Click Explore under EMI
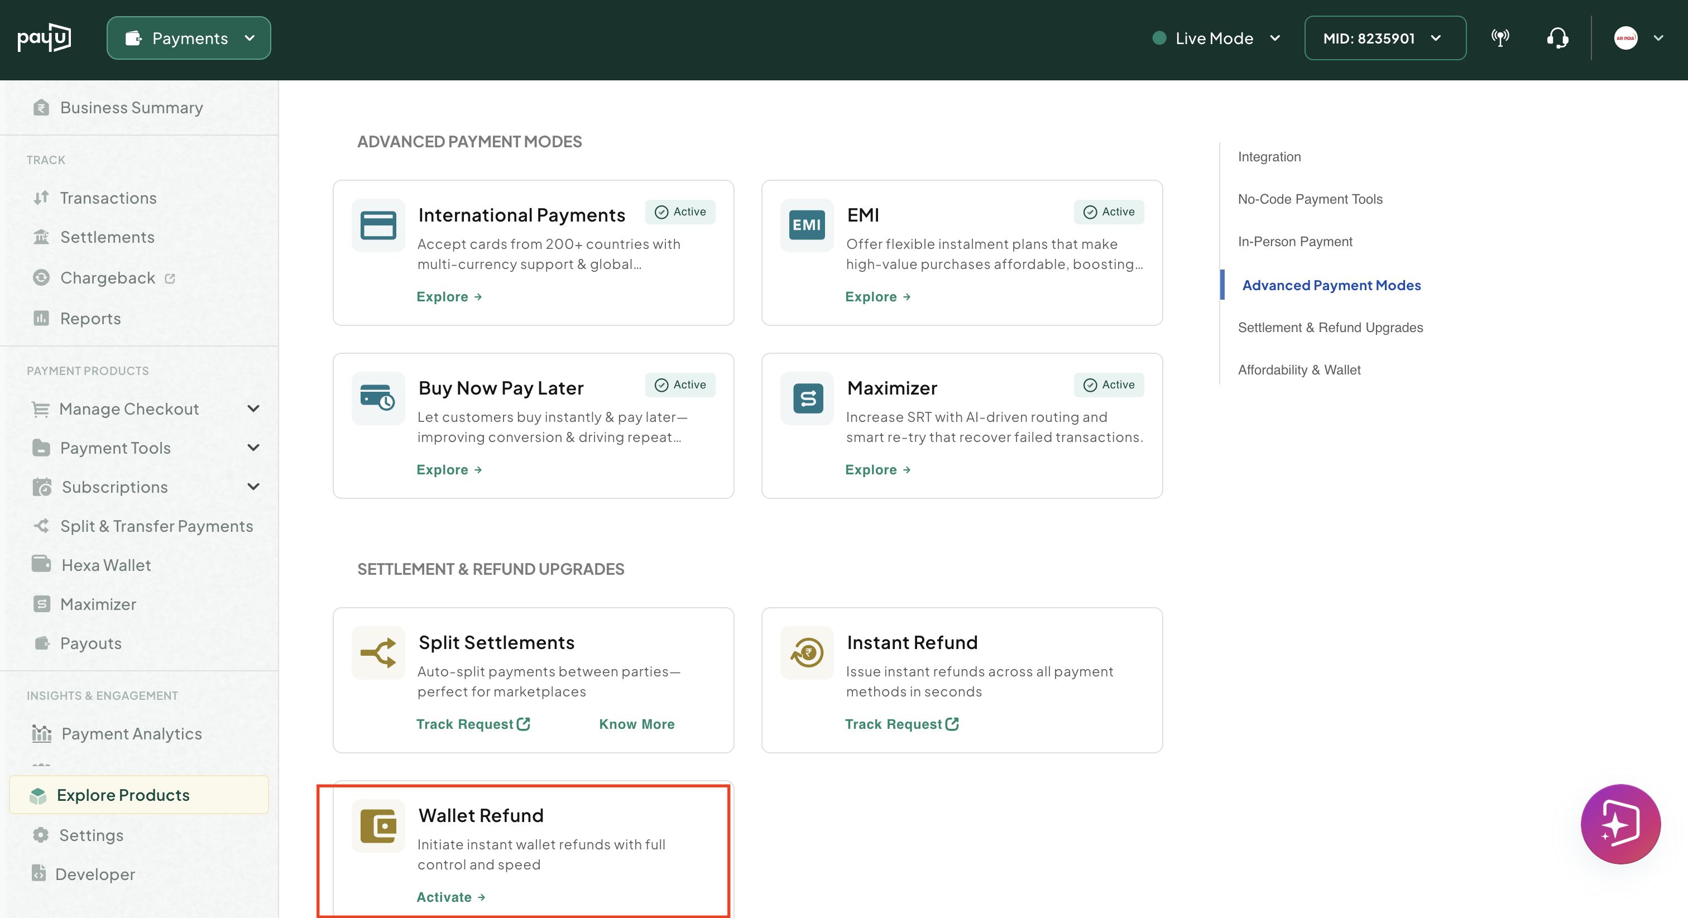This screenshot has height=918, width=1688. pyautogui.click(x=878, y=297)
